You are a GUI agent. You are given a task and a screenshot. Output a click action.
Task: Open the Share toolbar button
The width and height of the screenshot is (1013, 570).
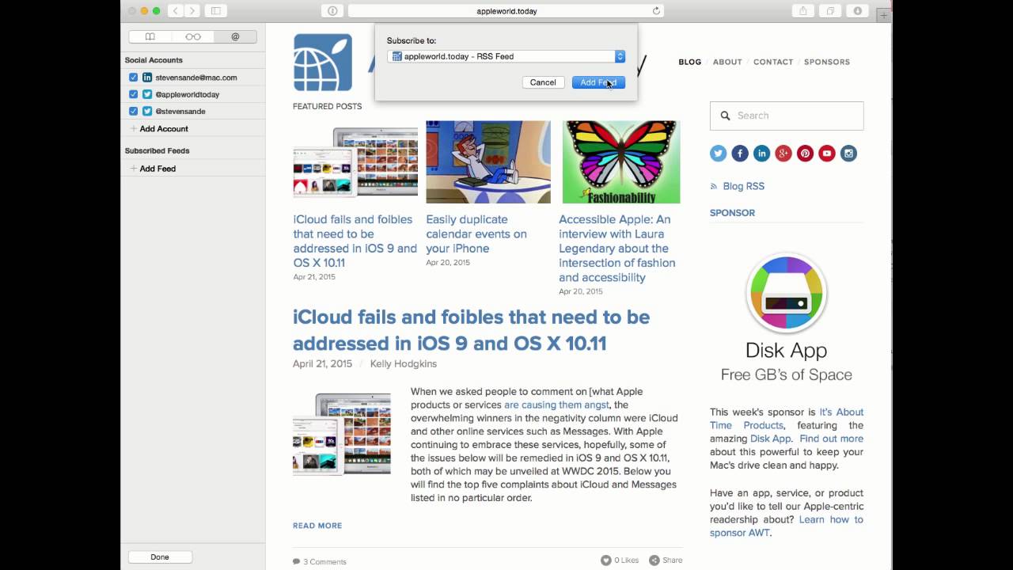[803, 11]
